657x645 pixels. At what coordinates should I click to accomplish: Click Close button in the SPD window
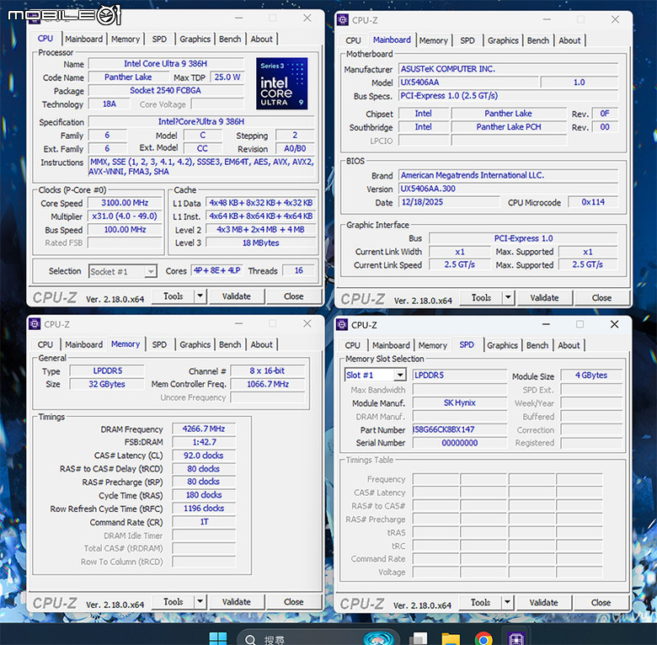click(601, 603)
